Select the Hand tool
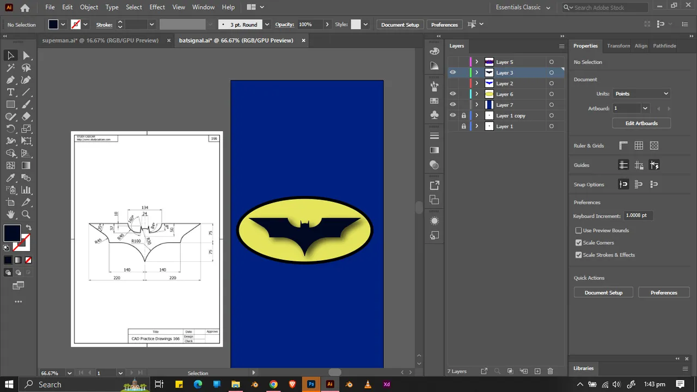The height and width of the screenshot is (392, 697). tap(10, 215)
